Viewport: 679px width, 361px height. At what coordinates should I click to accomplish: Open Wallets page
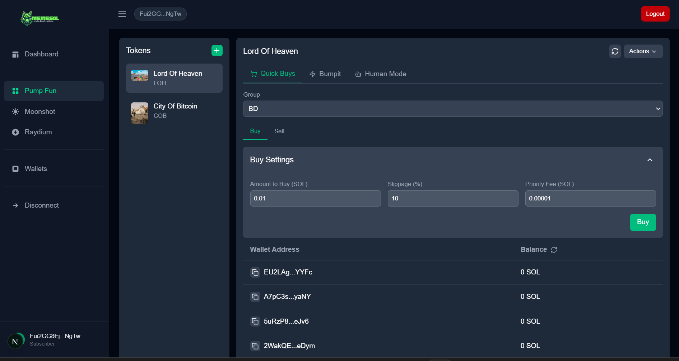[x=54, y=169]
